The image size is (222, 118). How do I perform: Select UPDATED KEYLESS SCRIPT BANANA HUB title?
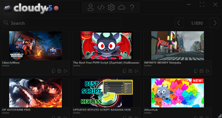coord(102,110)
